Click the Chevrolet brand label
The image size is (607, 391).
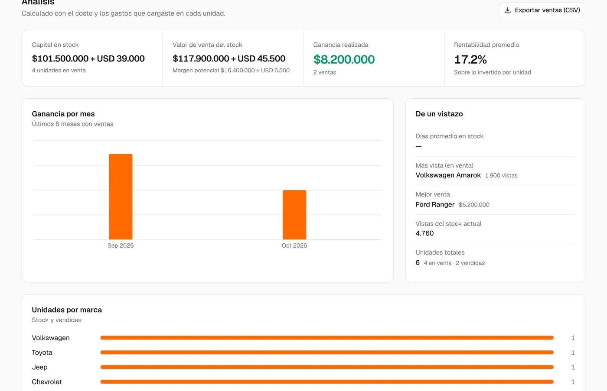47,382
